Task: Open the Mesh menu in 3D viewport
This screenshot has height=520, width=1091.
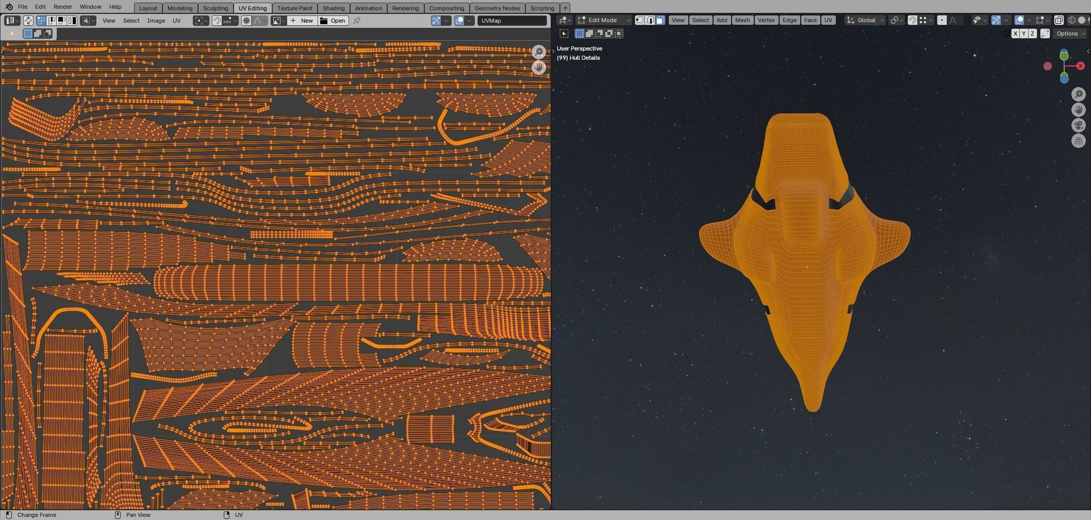Action: coord(742,20)
